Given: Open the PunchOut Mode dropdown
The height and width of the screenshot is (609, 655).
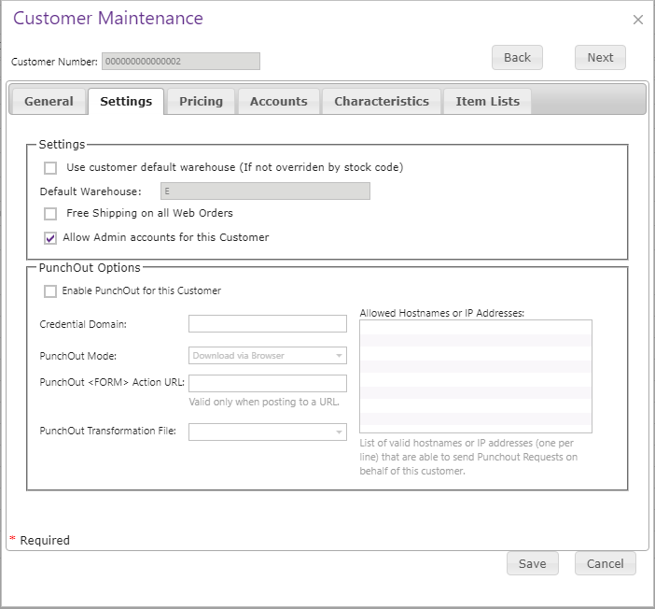Looking at the screenshot, I should click(267, 356).
